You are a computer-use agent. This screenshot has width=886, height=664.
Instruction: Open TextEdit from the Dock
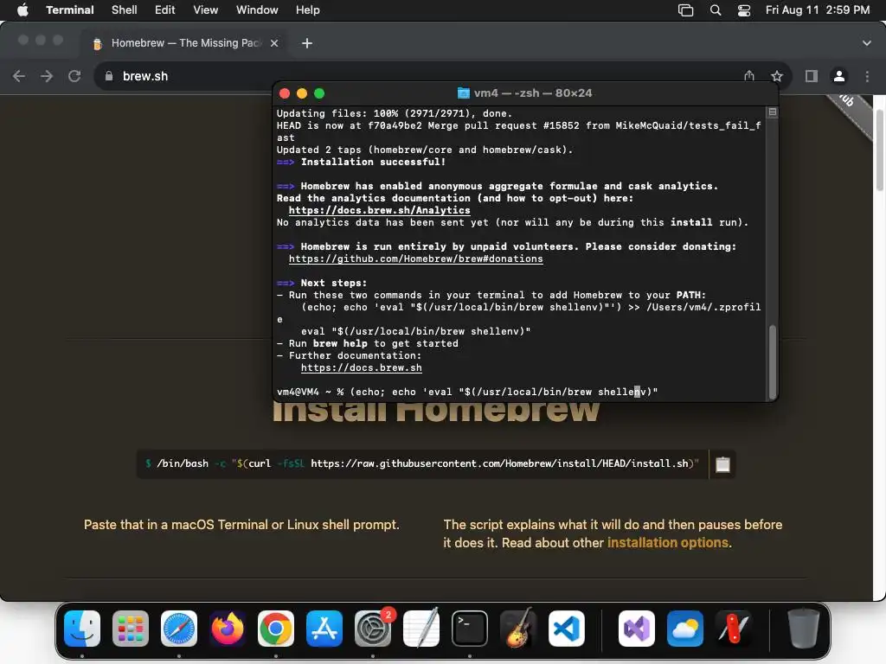coord(421,629)
